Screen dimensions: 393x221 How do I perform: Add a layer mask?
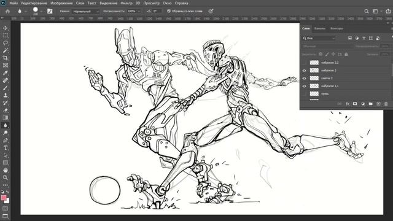tap(355, 104)
